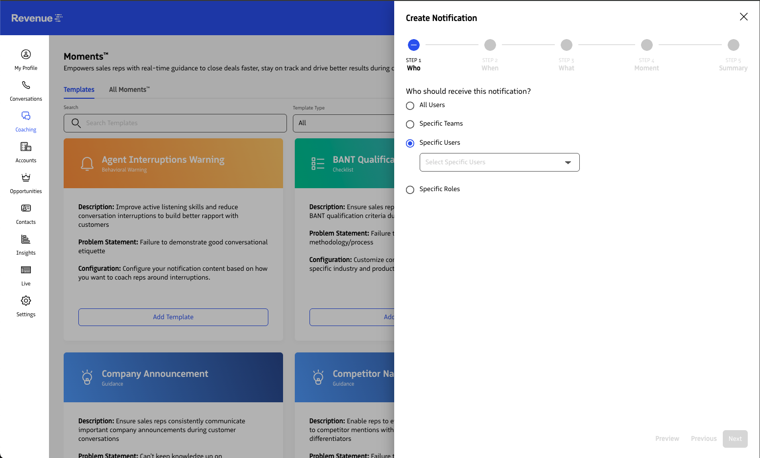Switch to the All Moments tab
Viewport: 760px width, 458px height.
coord(129,89)
